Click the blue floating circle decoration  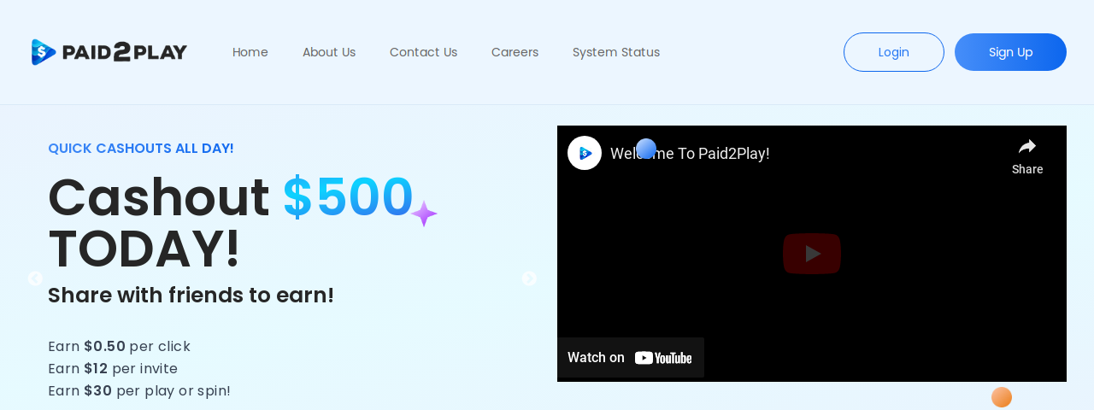click(x=646, y=149)
